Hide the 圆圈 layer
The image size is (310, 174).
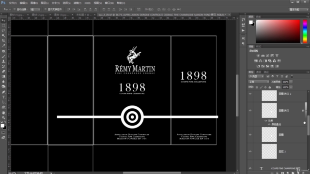[250, 134]
